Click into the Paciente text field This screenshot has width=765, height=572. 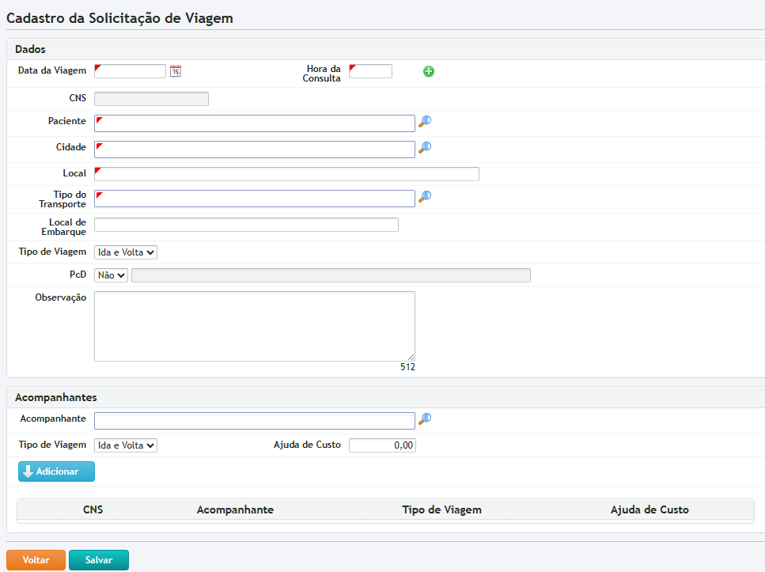point(254,123)
